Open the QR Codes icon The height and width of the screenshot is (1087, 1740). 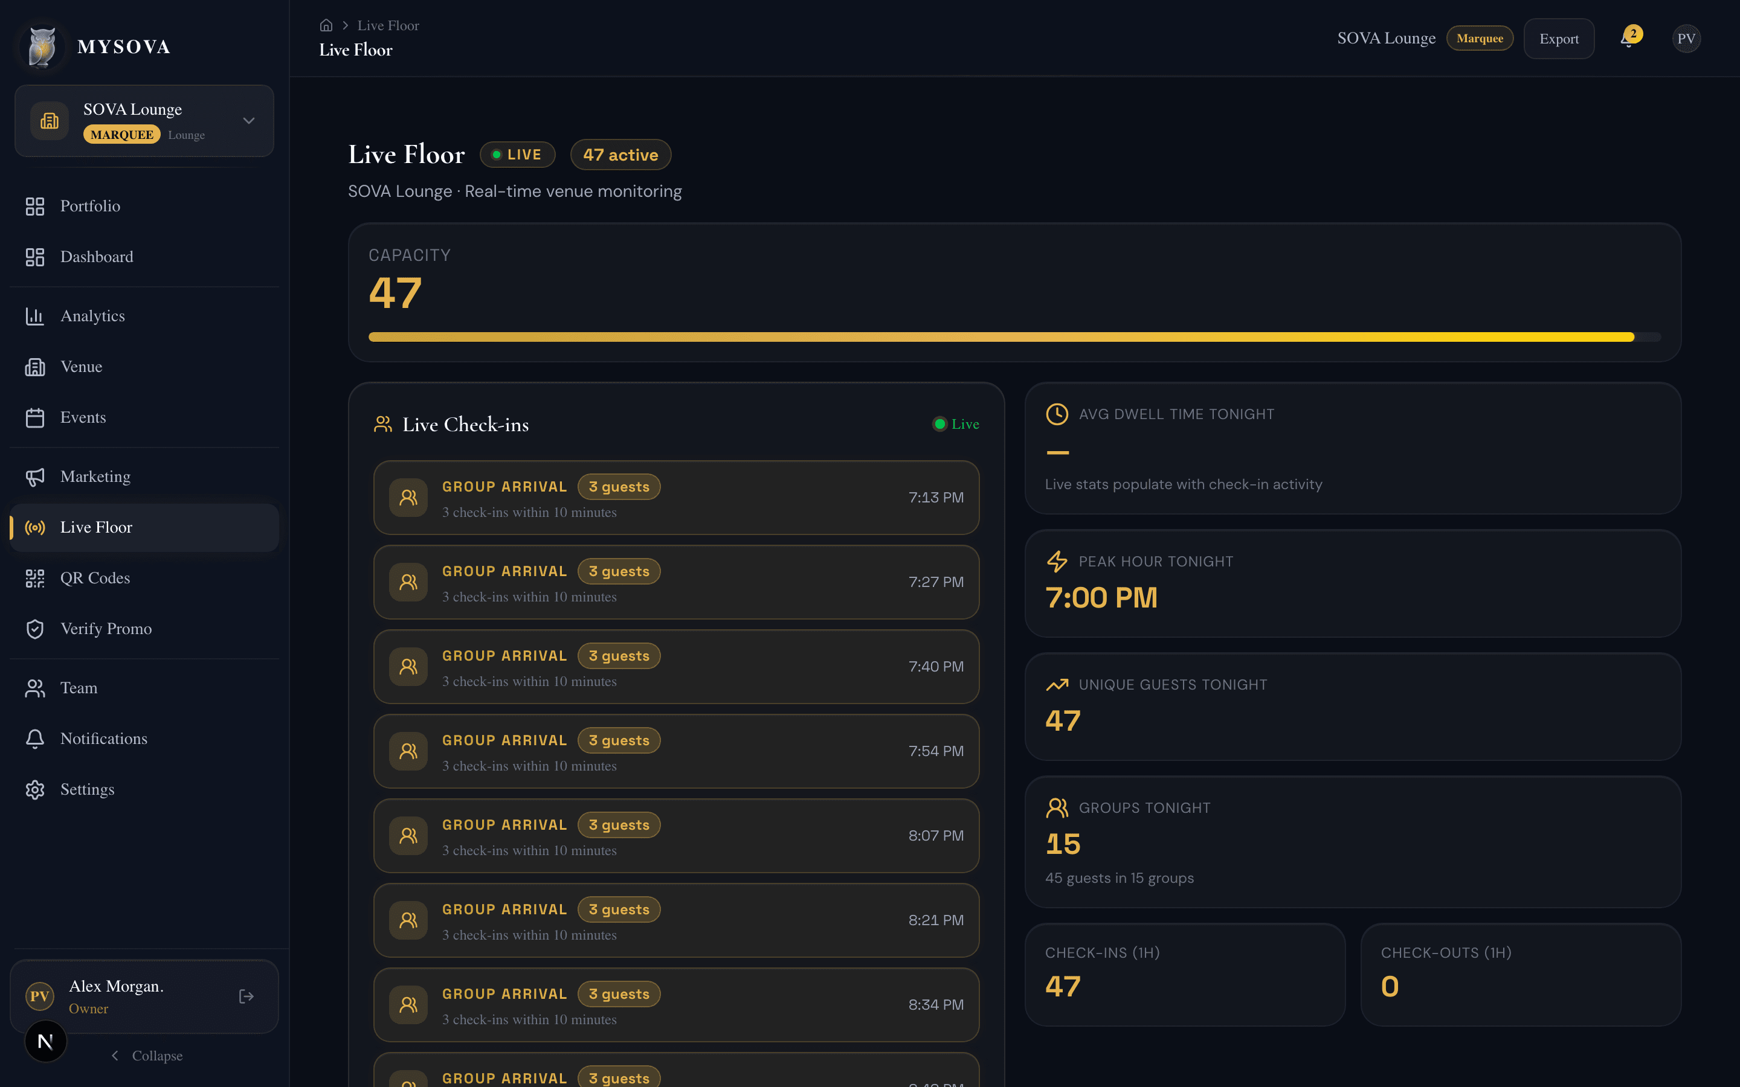(x=35, y=578)
